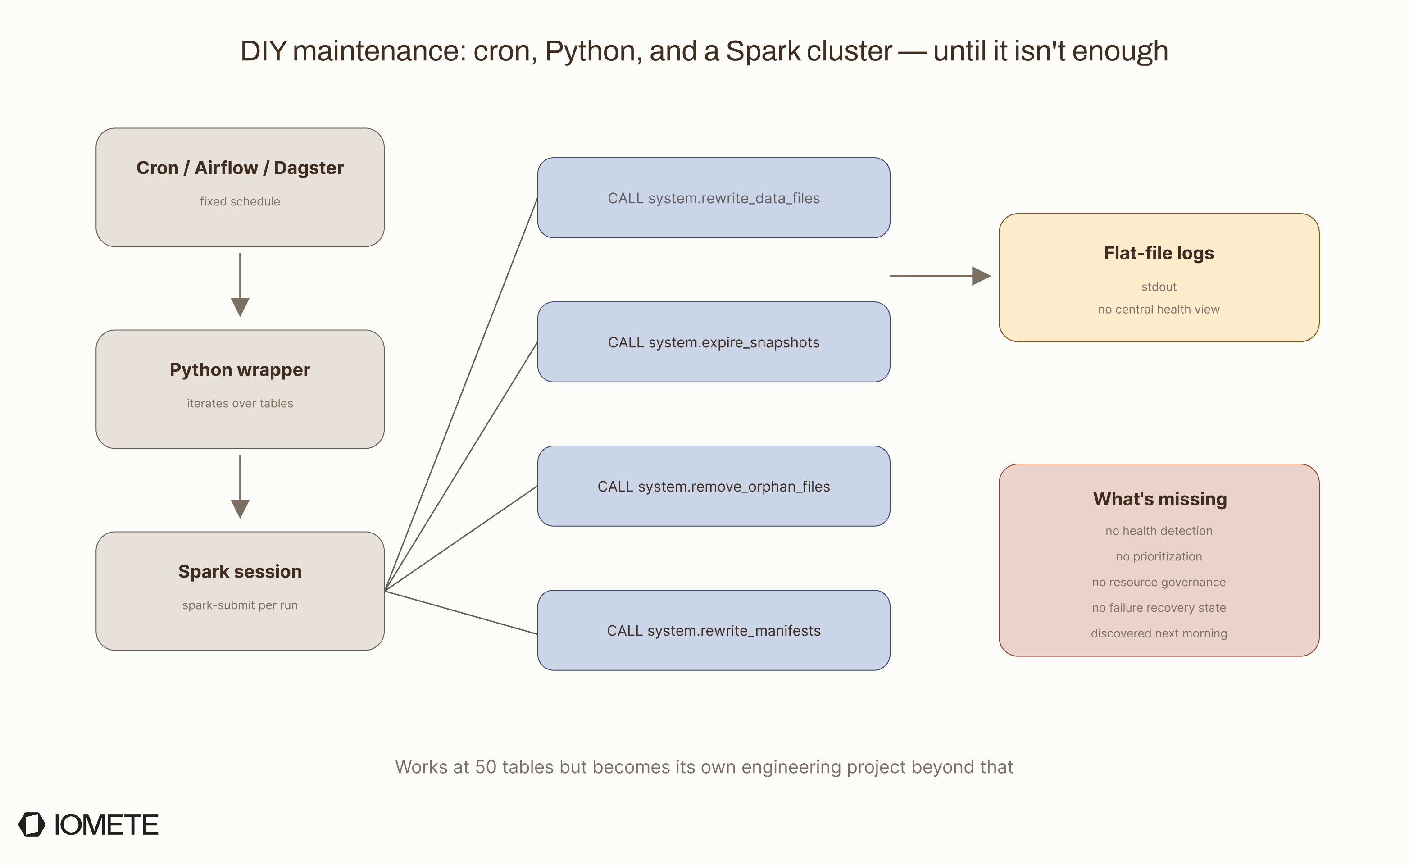The height and width of the screenshot is (865, 1409).
Task: Click the IOMETE wordmark text
Action: point(106,825)
